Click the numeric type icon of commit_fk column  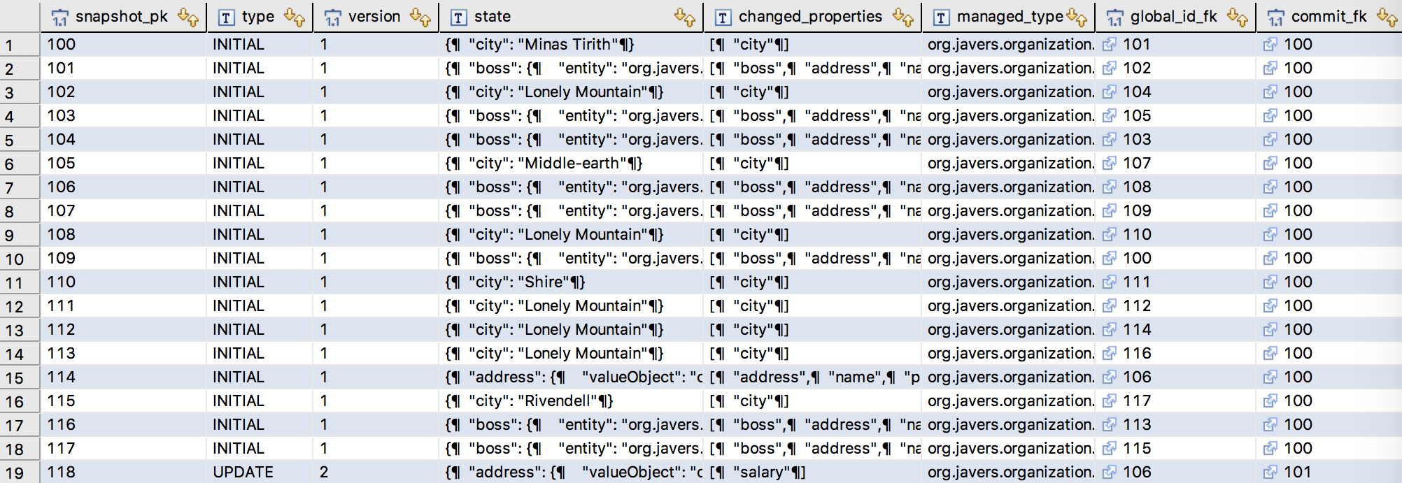click(1275, 17)
